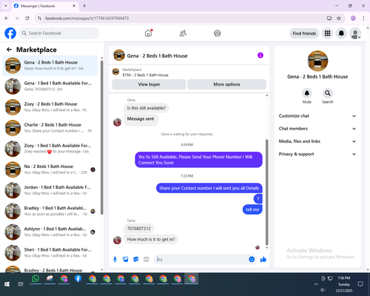The height and width of the screenshot is (296, 370).
Task: Click the $750 - 2 Beds listing link
Action: (x=145, y=75)
